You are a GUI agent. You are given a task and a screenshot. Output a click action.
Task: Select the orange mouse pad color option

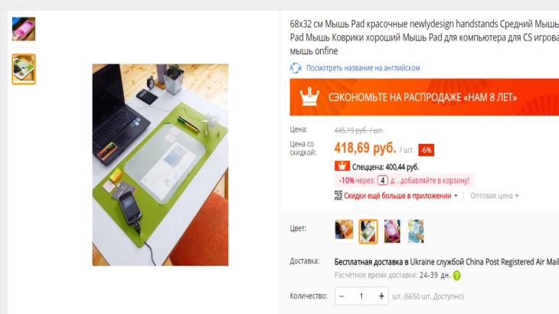[344, 231]
